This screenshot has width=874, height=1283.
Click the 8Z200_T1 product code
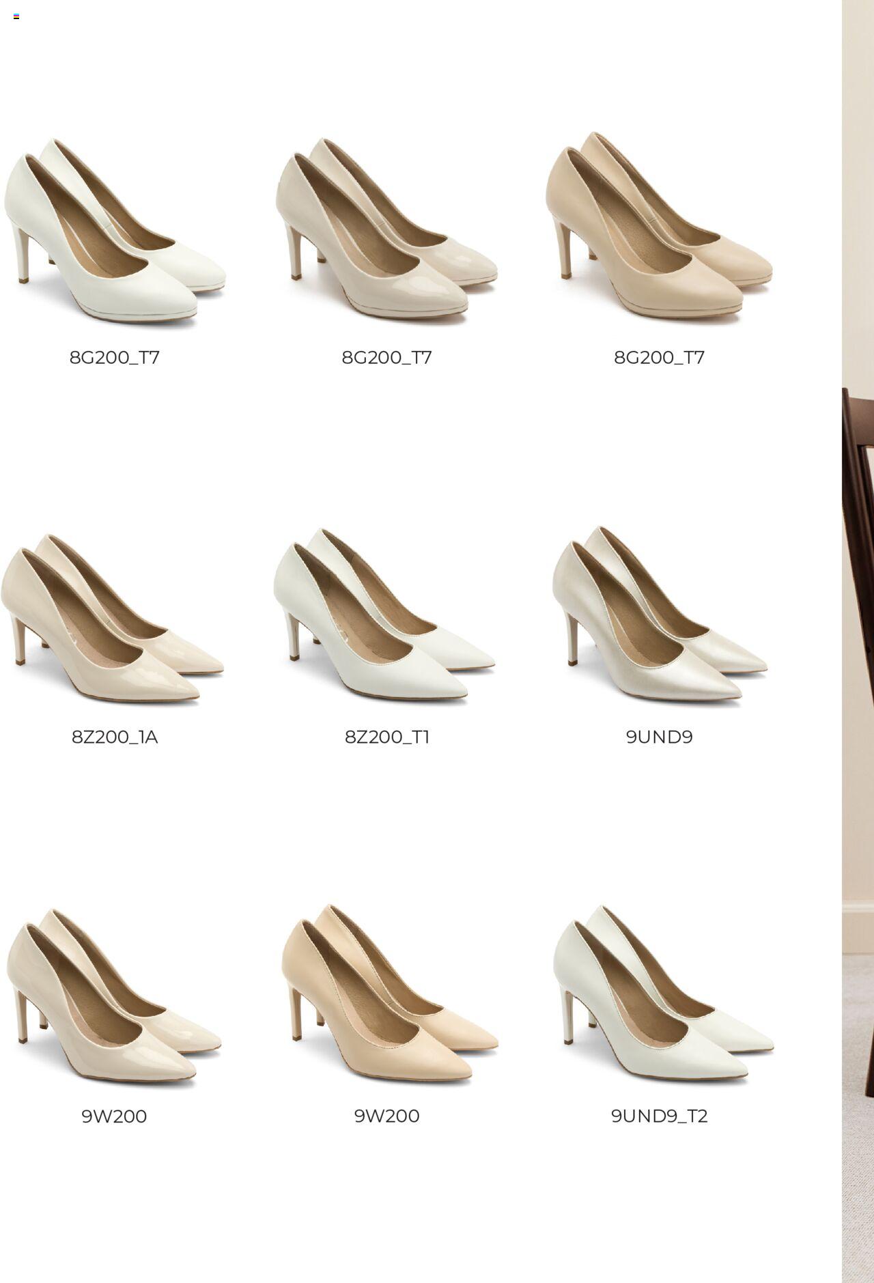point(386,737)
